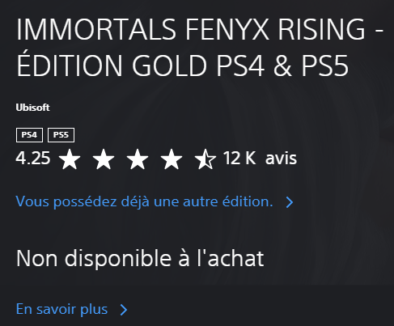Click the third rating star
This screenshot has width=394, height=326.
click(138, 159)
